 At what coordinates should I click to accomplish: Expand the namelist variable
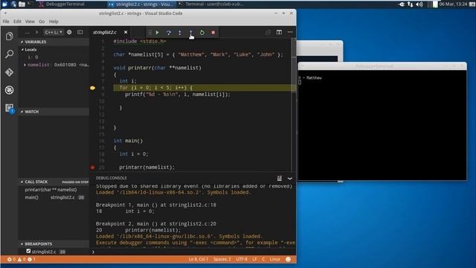pyautogui.click(x=25, y=65)
